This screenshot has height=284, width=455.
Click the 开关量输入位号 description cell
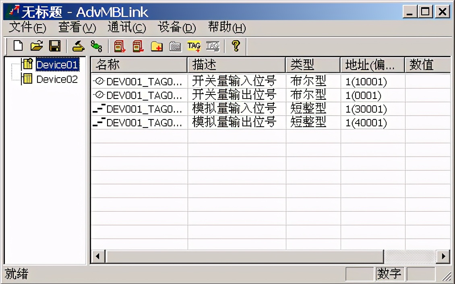tap(234, 81)
